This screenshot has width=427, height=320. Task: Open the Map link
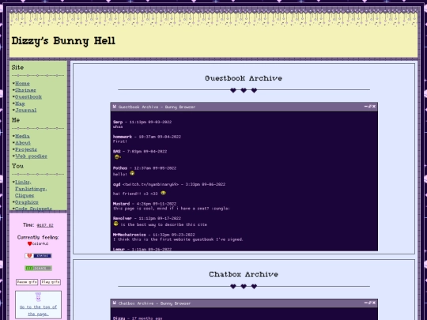tap(20, 104)
